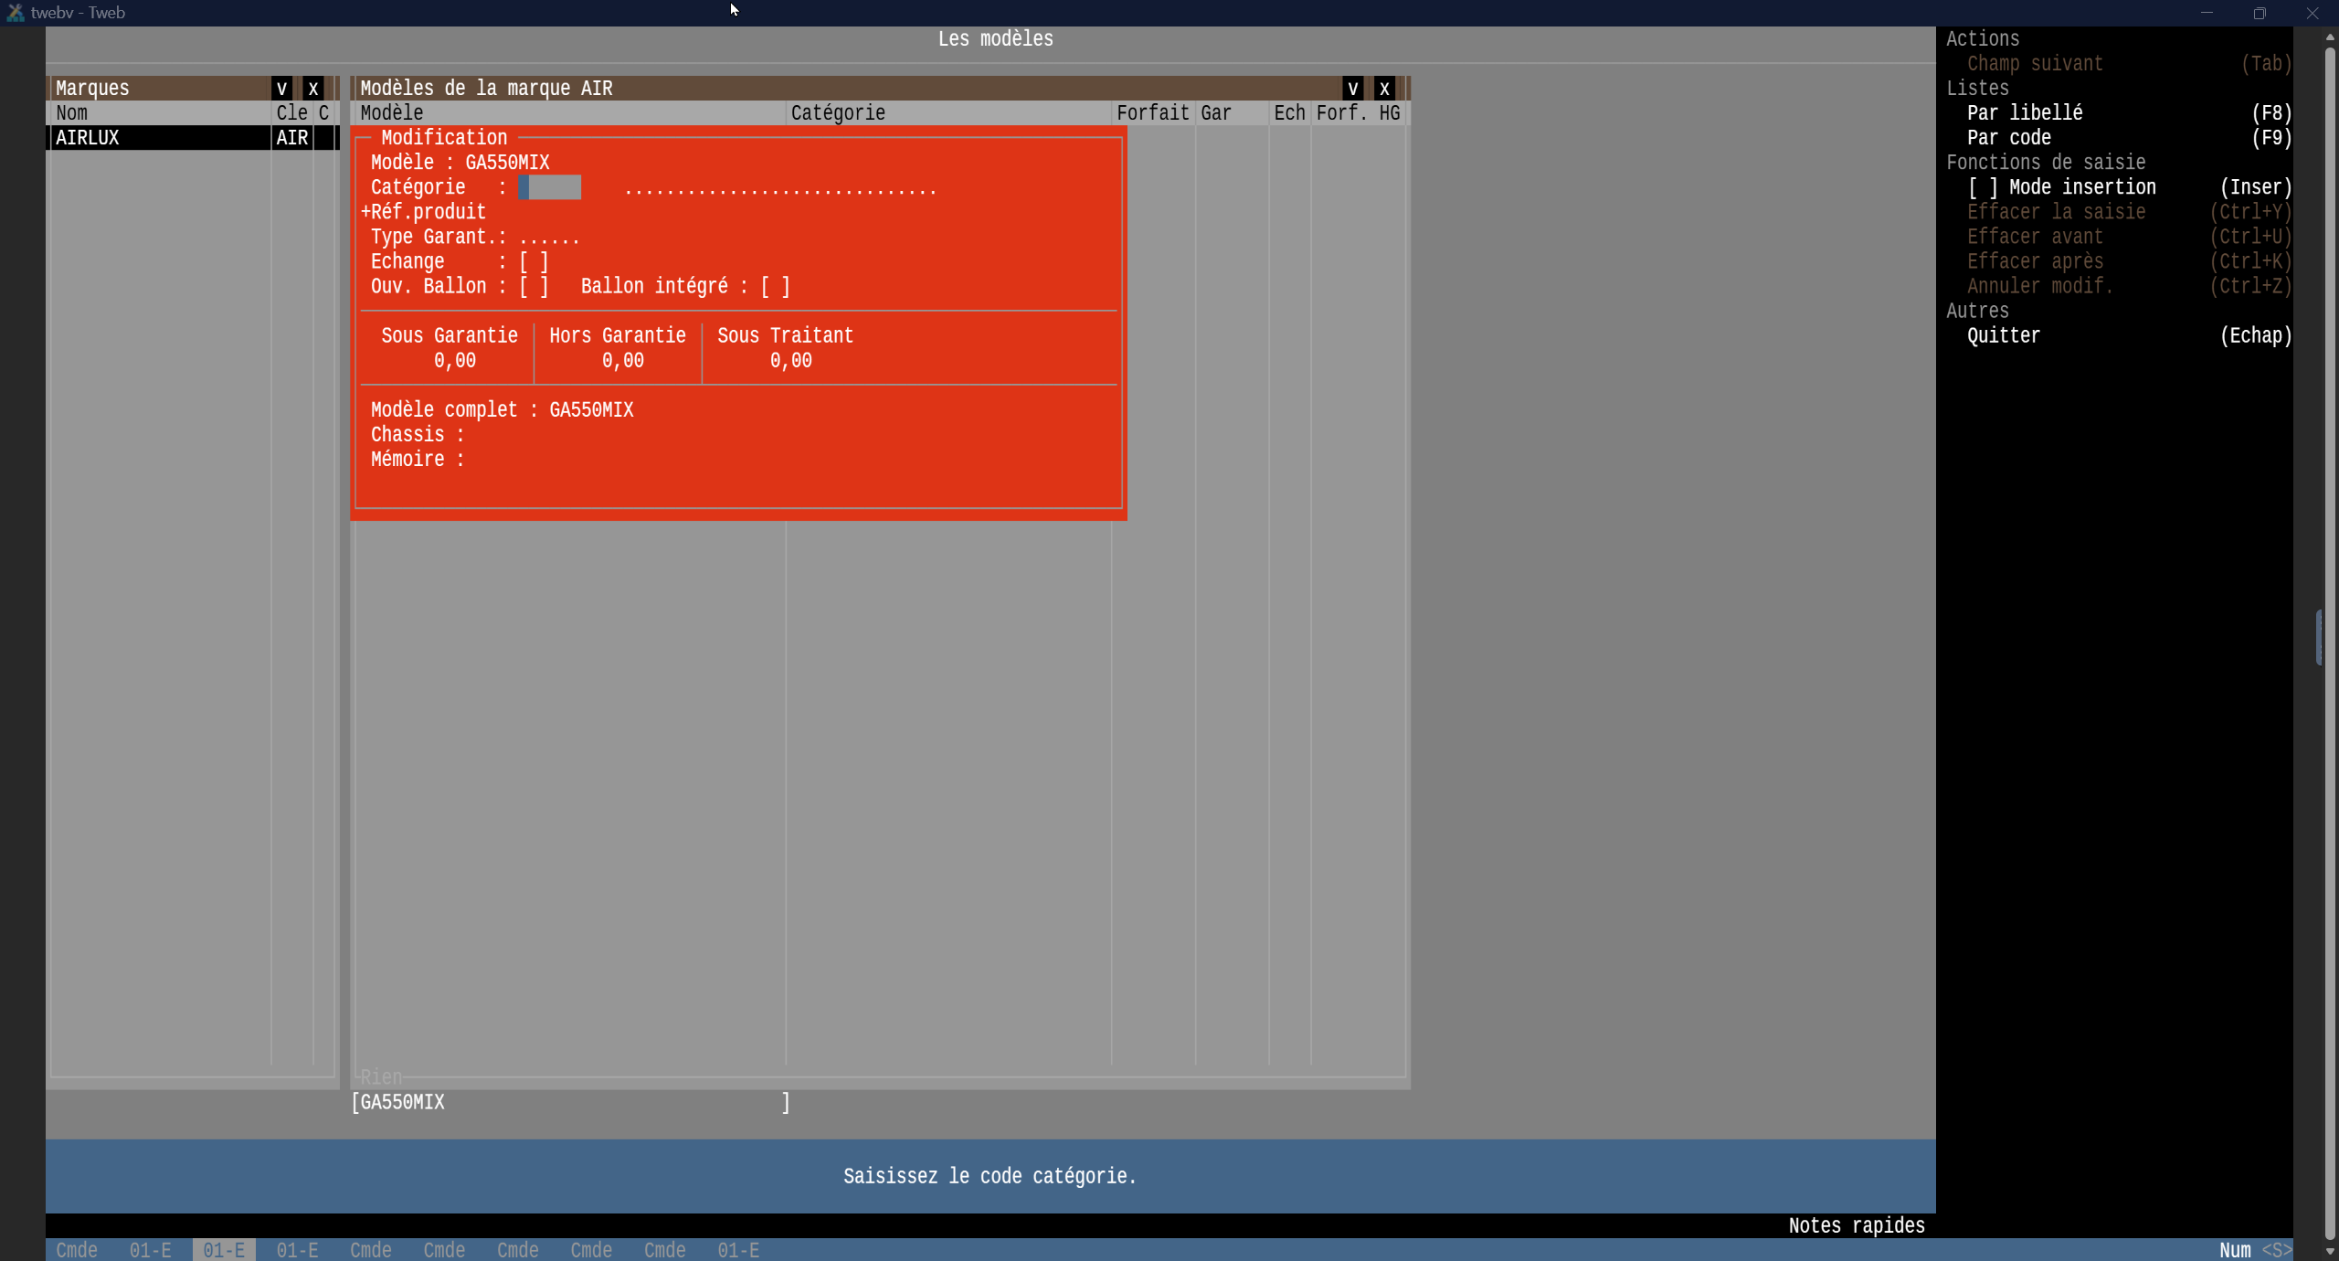Switch to the highlighted 01-E bottom tab

click(224, 1250)
